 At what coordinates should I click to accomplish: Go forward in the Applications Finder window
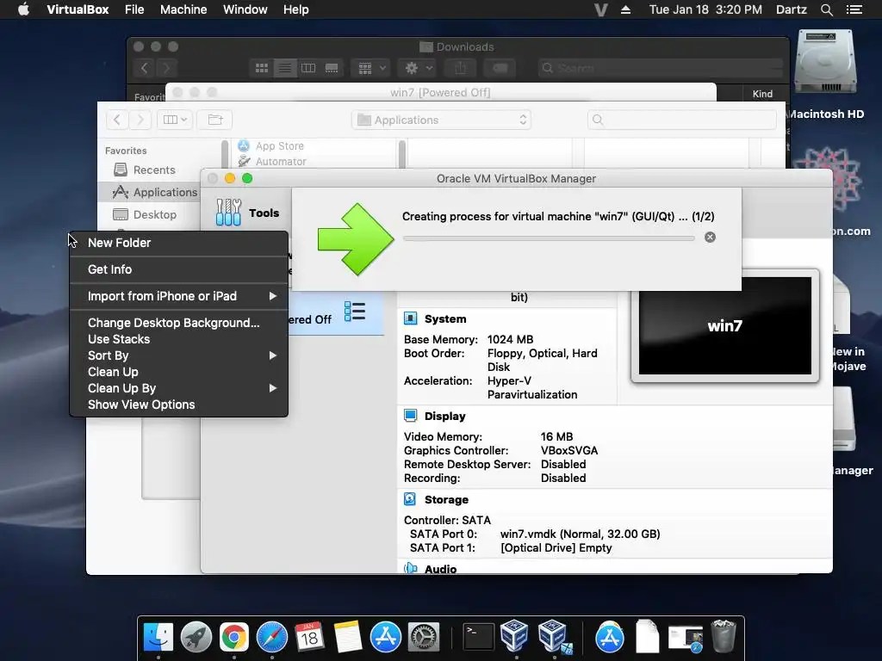[x=140, y=119]
